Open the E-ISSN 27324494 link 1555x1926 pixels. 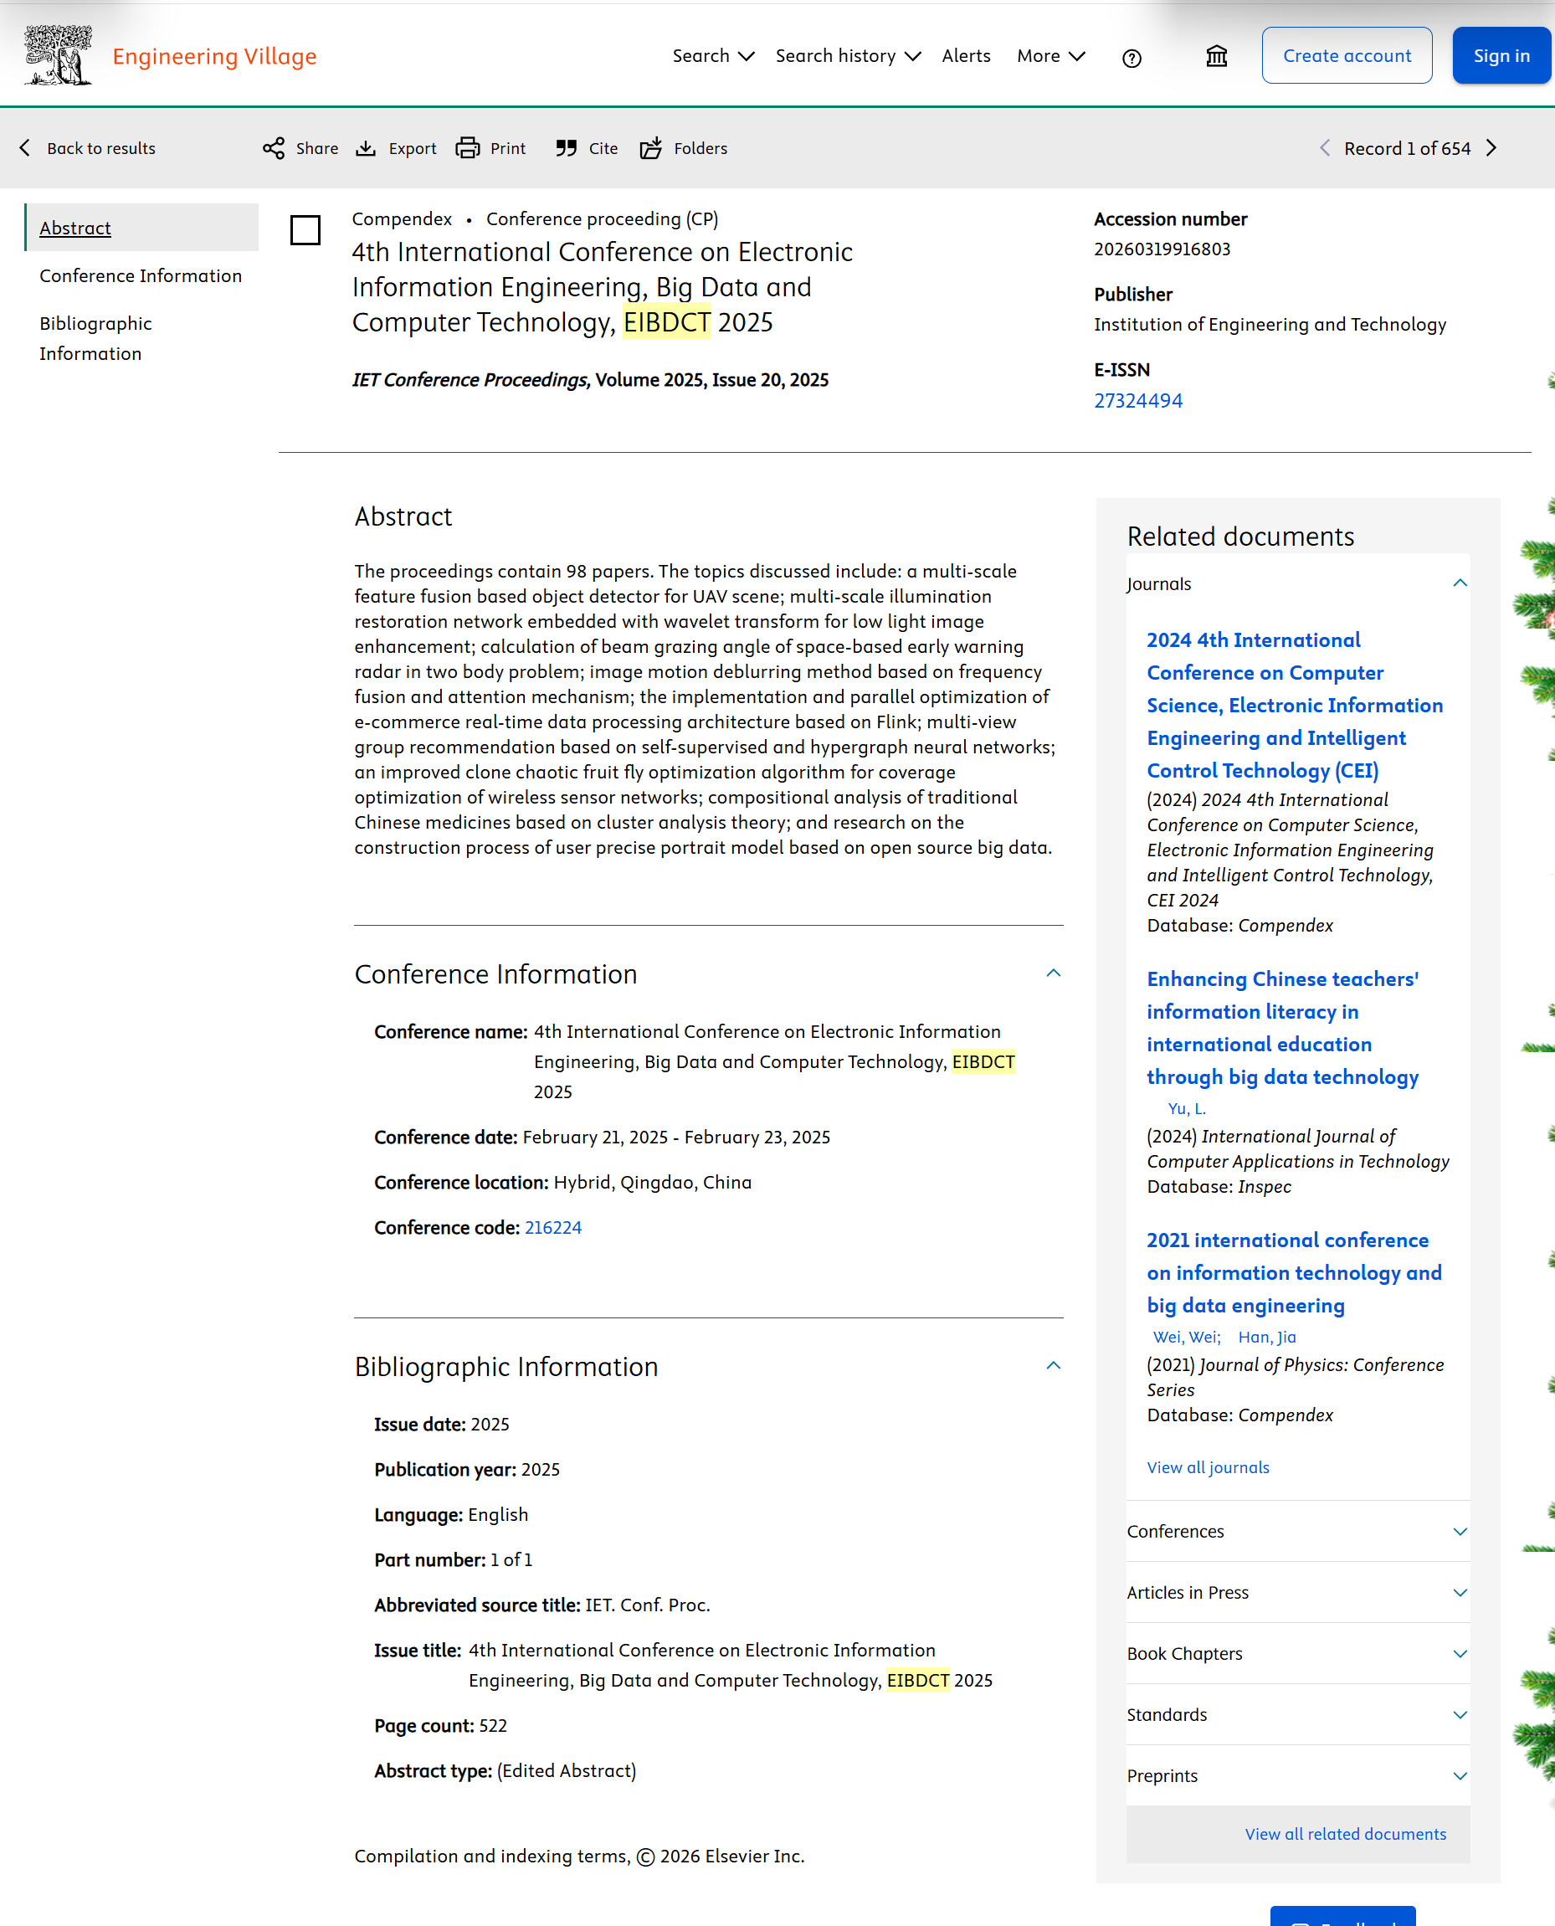(1137, 400)
